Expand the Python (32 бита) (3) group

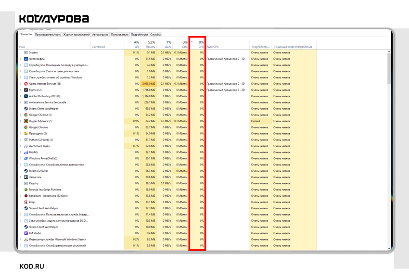coord(21,140)
